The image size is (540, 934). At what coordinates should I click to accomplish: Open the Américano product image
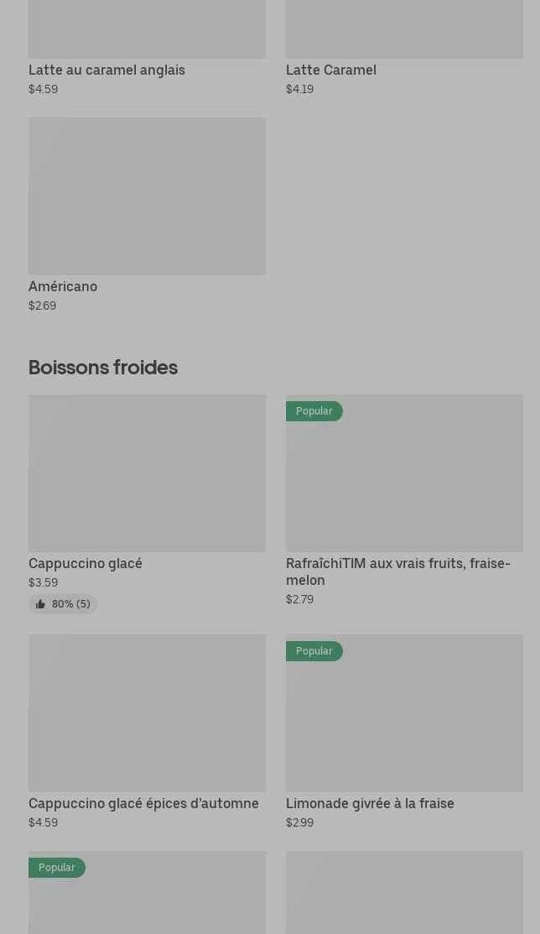pyautogui.click(x=147, y=196)
